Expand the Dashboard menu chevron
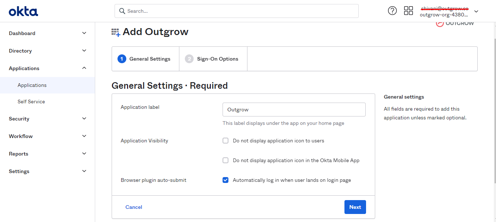 coord(84,33)
